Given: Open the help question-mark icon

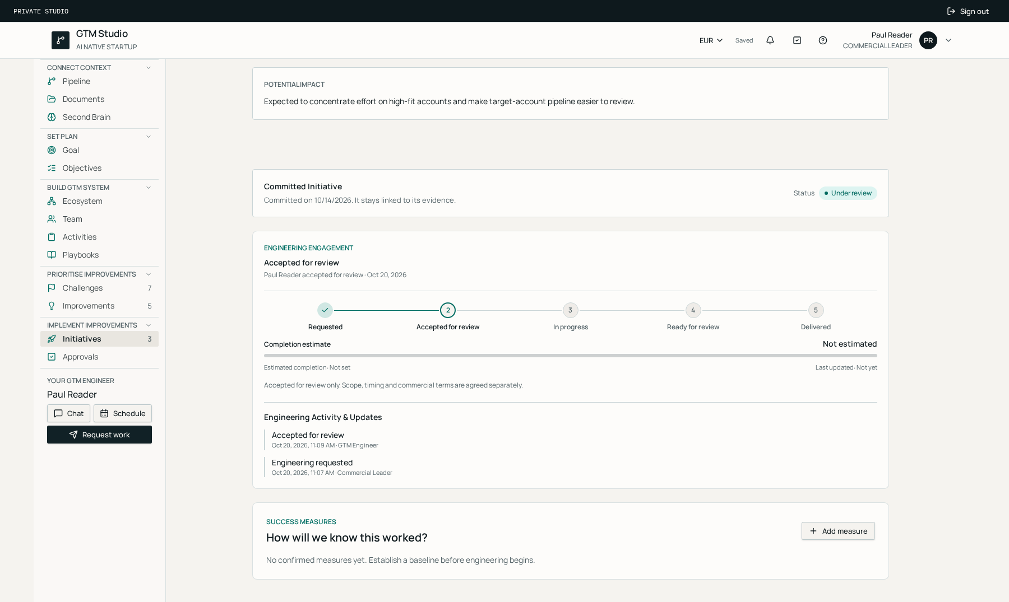Looking at the screenshot, I should click(x=823, y=40).
